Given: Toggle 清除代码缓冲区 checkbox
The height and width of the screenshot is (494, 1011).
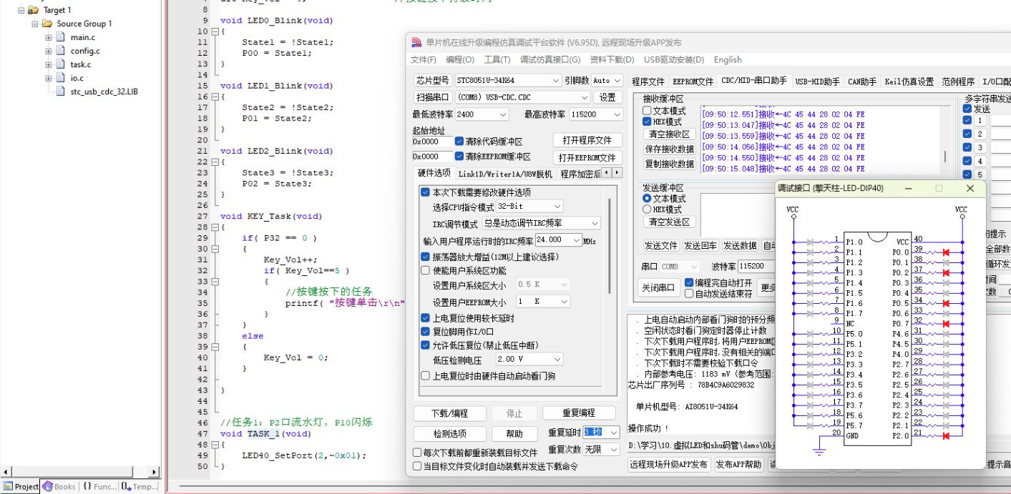Looking at the screenshot, I should click(x=459, y=142).
